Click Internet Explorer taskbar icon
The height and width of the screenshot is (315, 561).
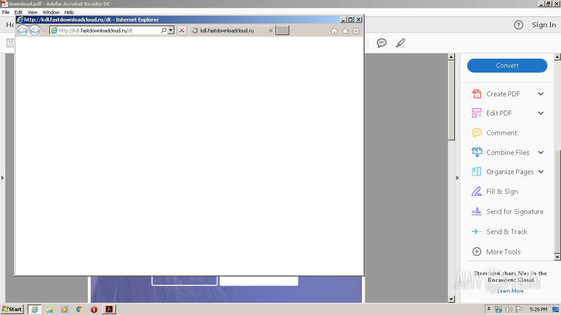(x=34, y=309)
